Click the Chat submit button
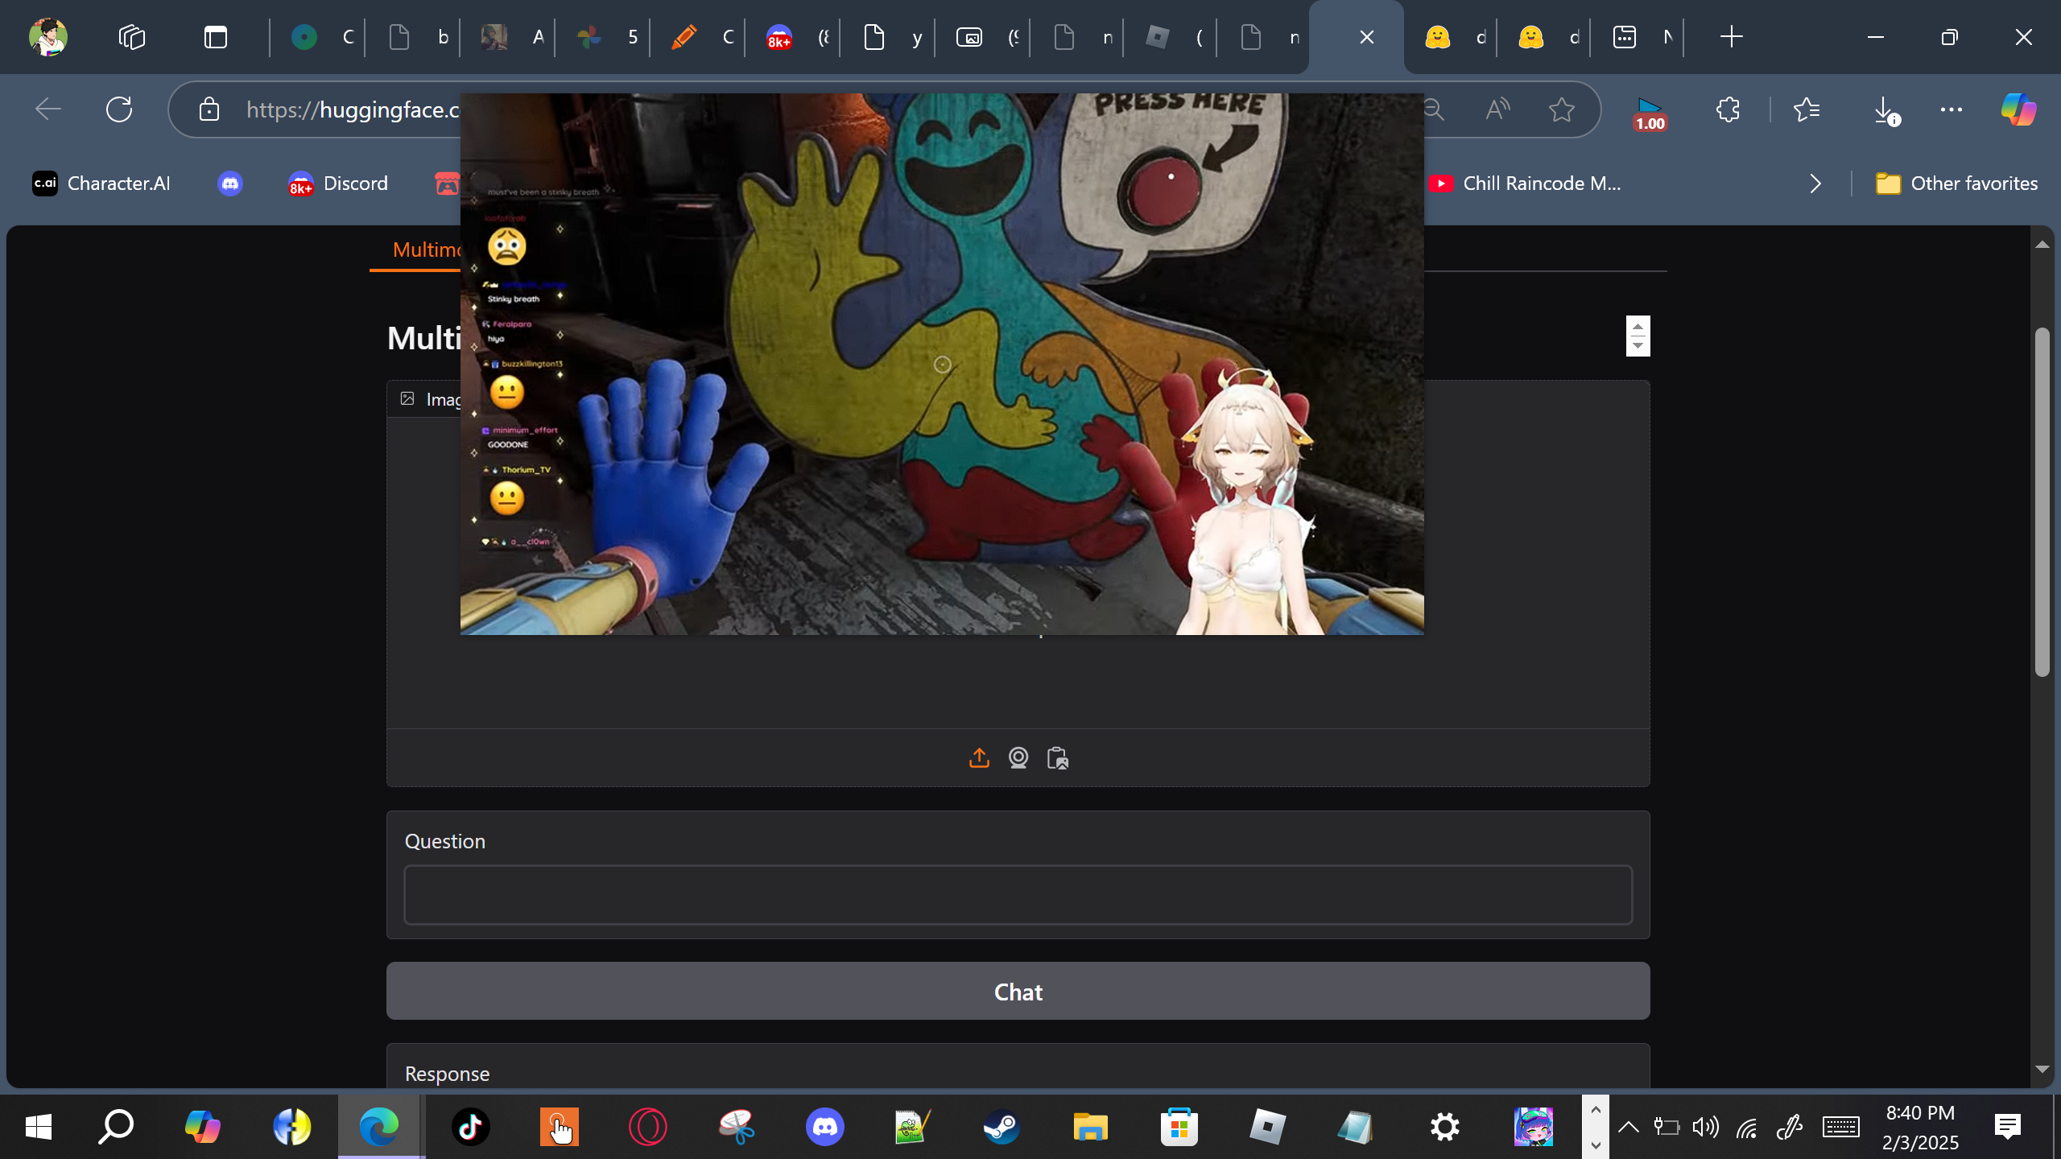This screenshot has width=2061, height=1159. coord(1018,992)
